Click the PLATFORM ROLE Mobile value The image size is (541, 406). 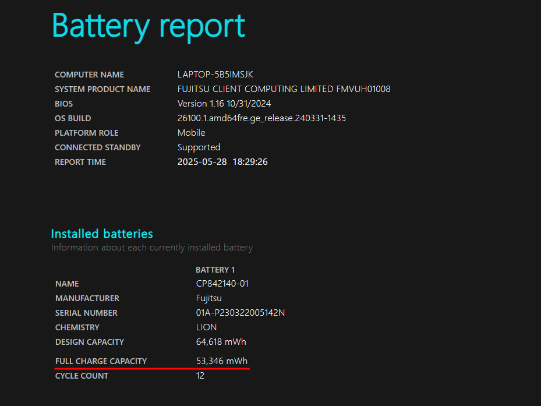(x=191, y=133)
